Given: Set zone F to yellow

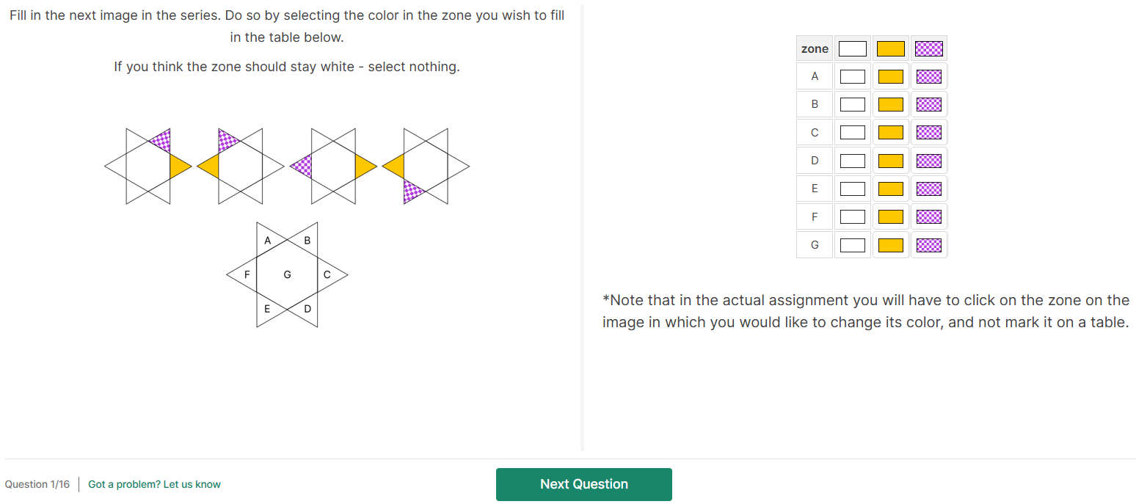Looking at the screenshot, I should point(890,217).
